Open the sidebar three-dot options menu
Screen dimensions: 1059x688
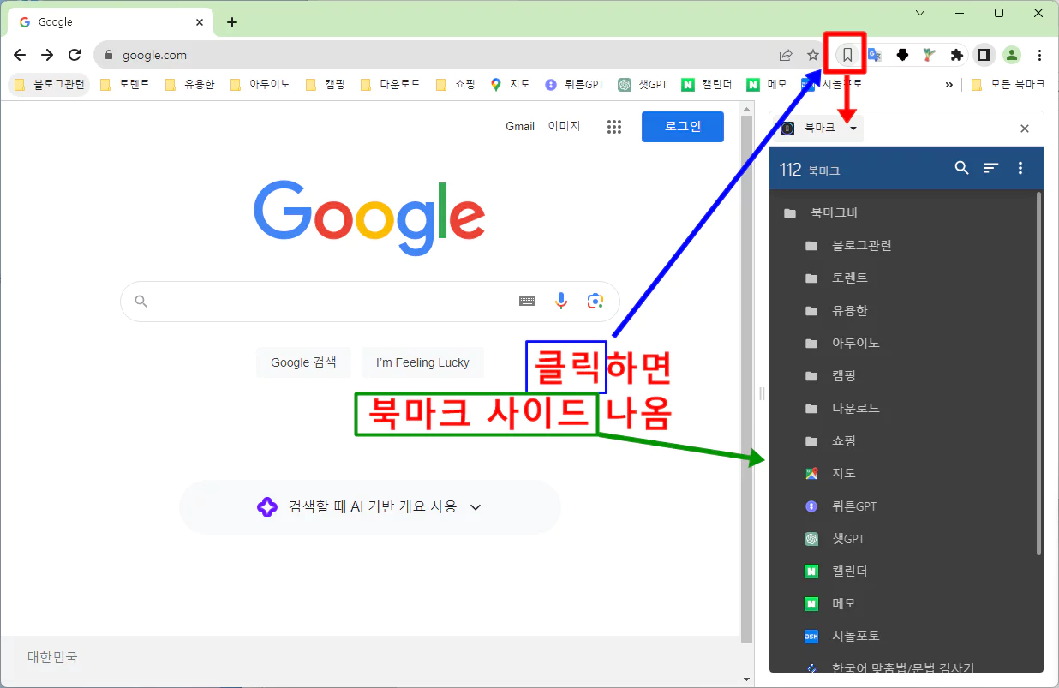click(1020, 169)
